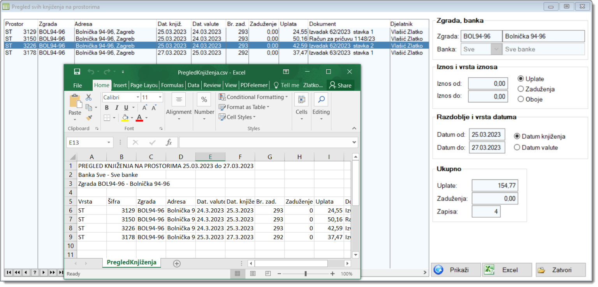
Task: Click the Datum od date field
Action: 487,135
